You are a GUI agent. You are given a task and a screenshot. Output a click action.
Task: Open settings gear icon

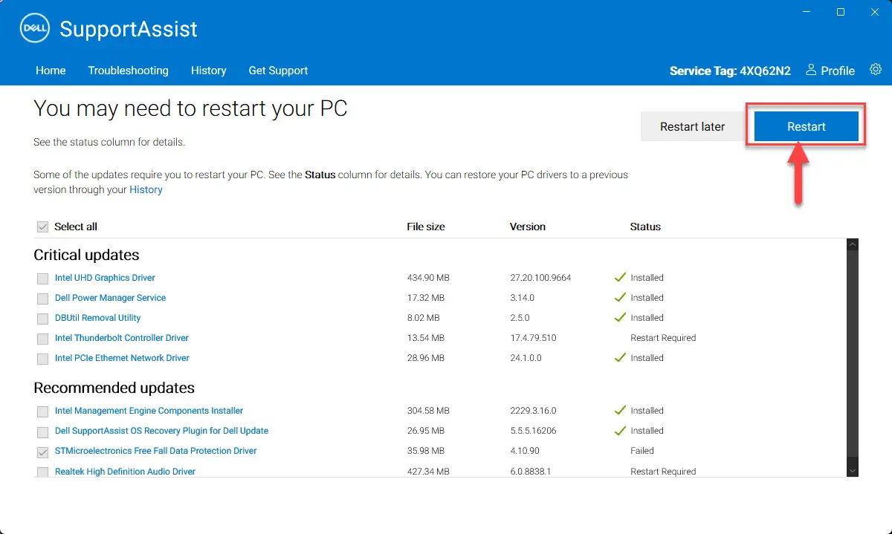pos(876,69)
